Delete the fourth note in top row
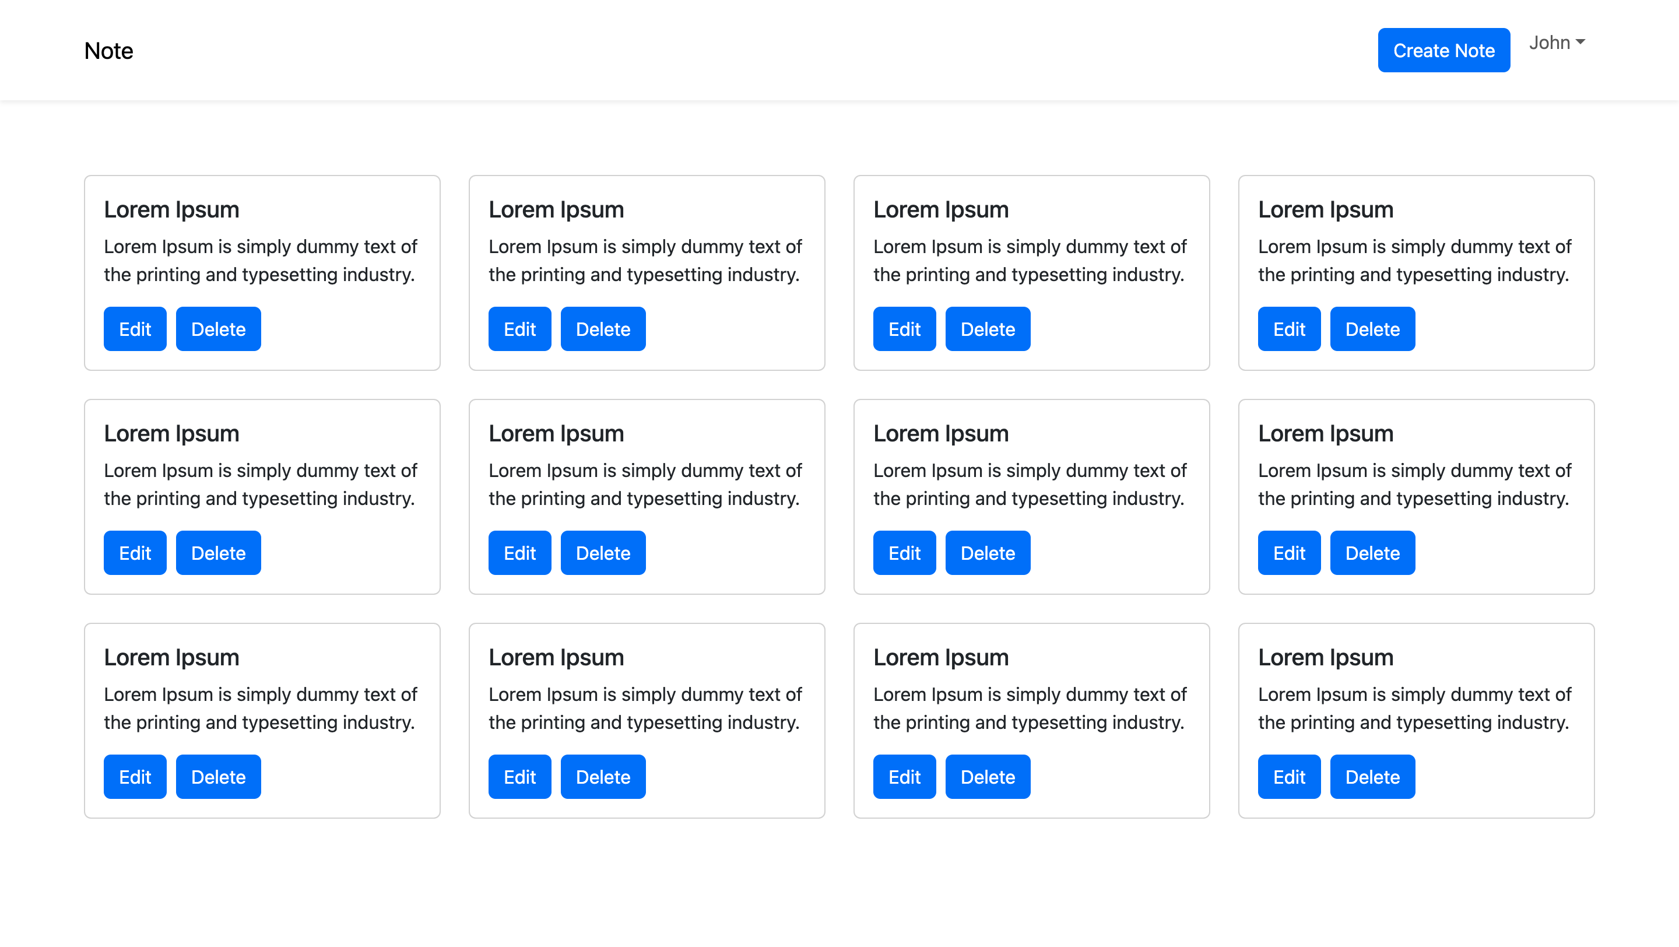The height and width of the screenshot is (947, 1679). click(1372, 329)
